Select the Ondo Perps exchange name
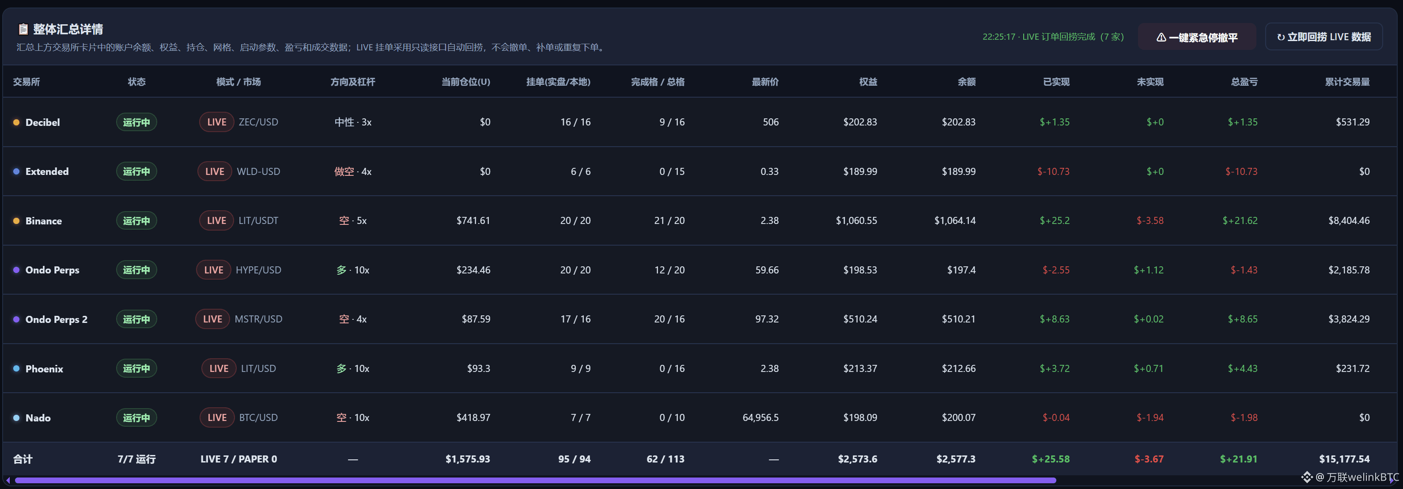Image resolution: width=1403 pixels, height=489 pixels. click(x=52, y=270)
